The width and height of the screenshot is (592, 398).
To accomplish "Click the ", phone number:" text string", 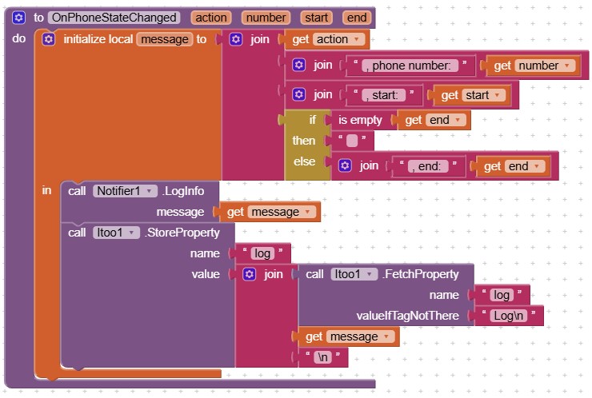I will (409, 66).
